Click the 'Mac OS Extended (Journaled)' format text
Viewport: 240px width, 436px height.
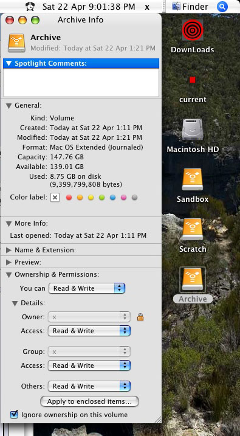click(97, 147)
